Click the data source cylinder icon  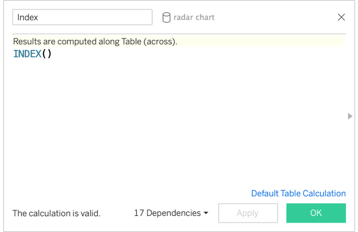166,18
